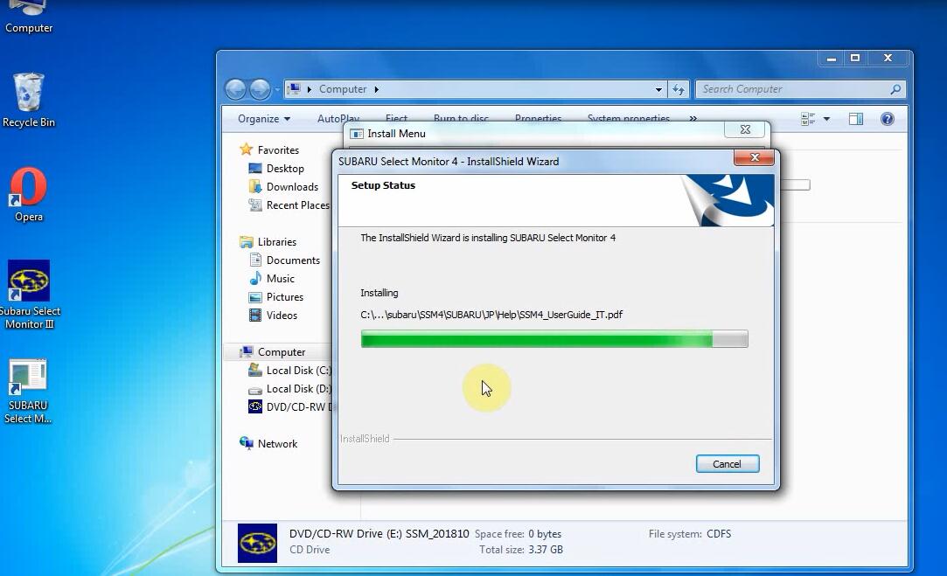This screenshot has width=947, height=576.
Task: Focus the Search Computer field
Action: point(800,89)
